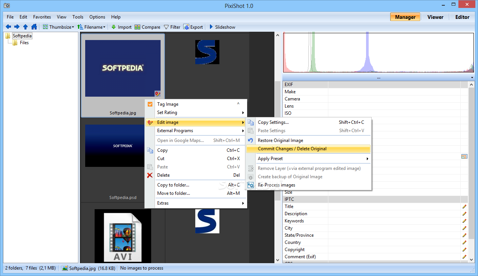Click the Make row in EXIF list

pos(375,92)
